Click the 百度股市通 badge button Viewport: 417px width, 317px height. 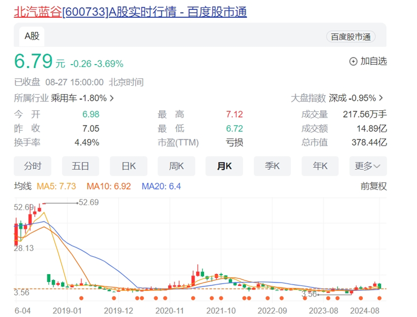coord(351,37)
